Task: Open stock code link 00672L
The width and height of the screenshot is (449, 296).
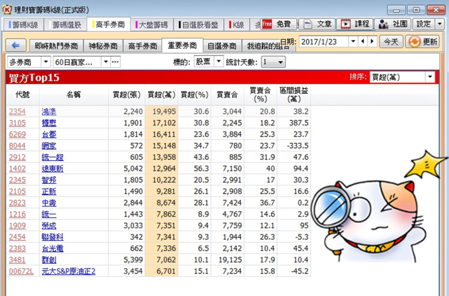Action: click(x=21, y=271)
